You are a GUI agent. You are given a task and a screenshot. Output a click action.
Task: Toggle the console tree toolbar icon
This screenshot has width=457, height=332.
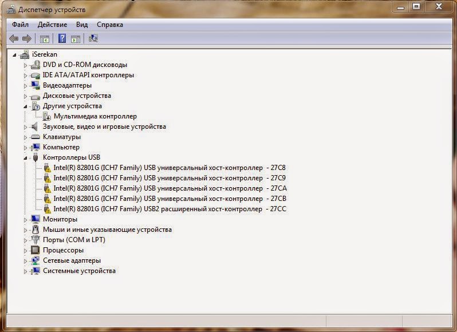point(44,39)
